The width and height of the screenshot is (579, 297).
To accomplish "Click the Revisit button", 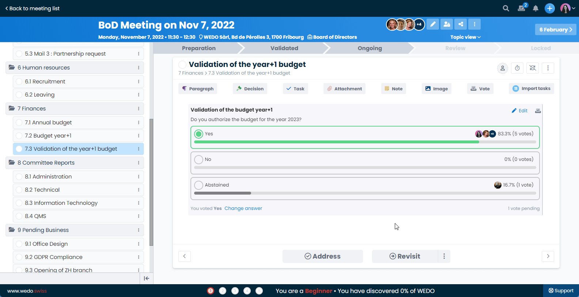I will click(x=405, y=256).
